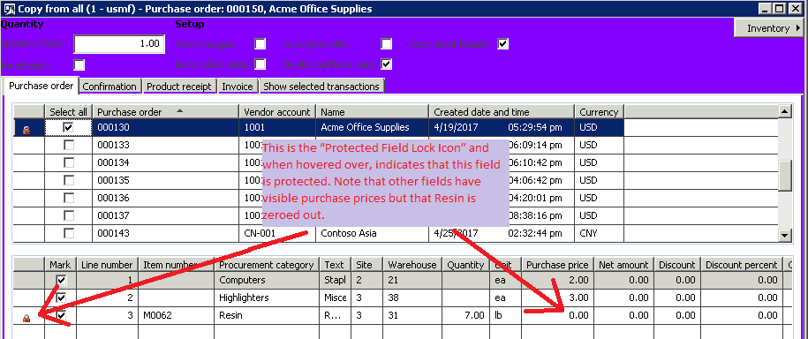The image size is (808, 339).
Task: Check the box for purchase order 000133
Action: pos(69,146)
